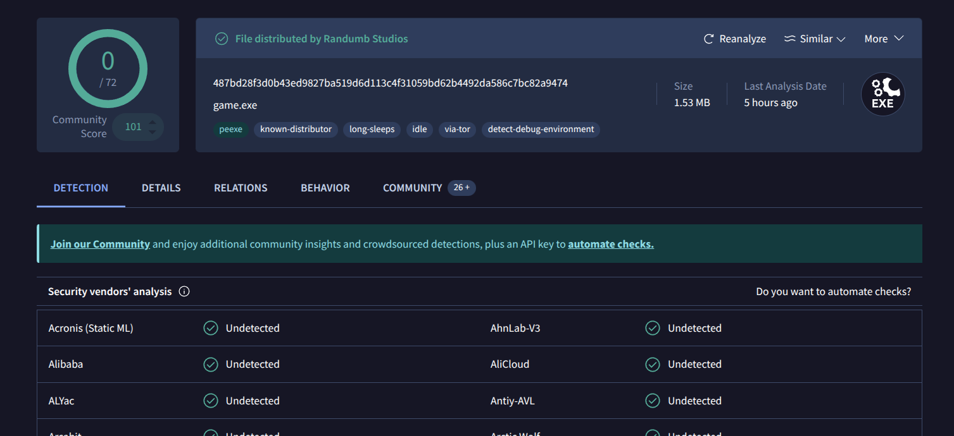Click the EXE file type icon
The width and height of the screenshot is (954, 436).
tap(882, 95)
